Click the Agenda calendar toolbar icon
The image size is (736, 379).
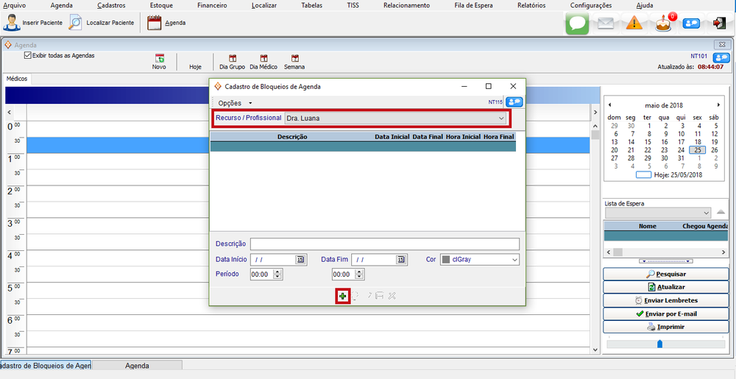154,22
